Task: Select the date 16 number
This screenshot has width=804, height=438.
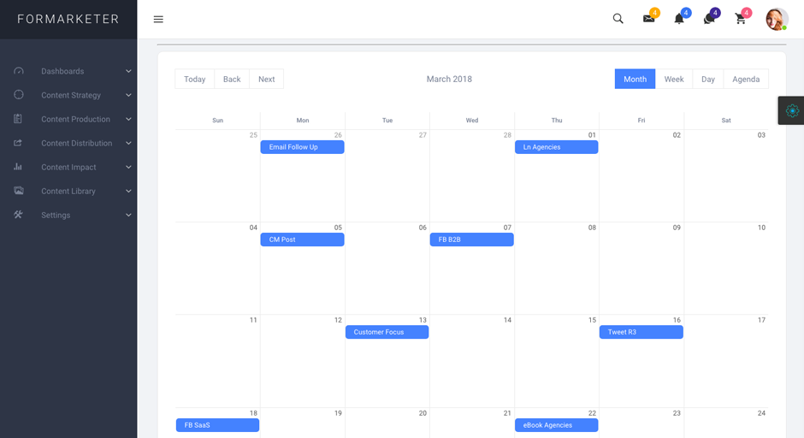Action: pos(677,320)
